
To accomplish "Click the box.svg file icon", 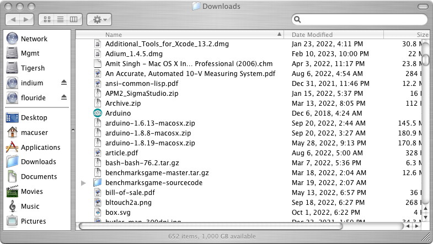I will [98, 212].
